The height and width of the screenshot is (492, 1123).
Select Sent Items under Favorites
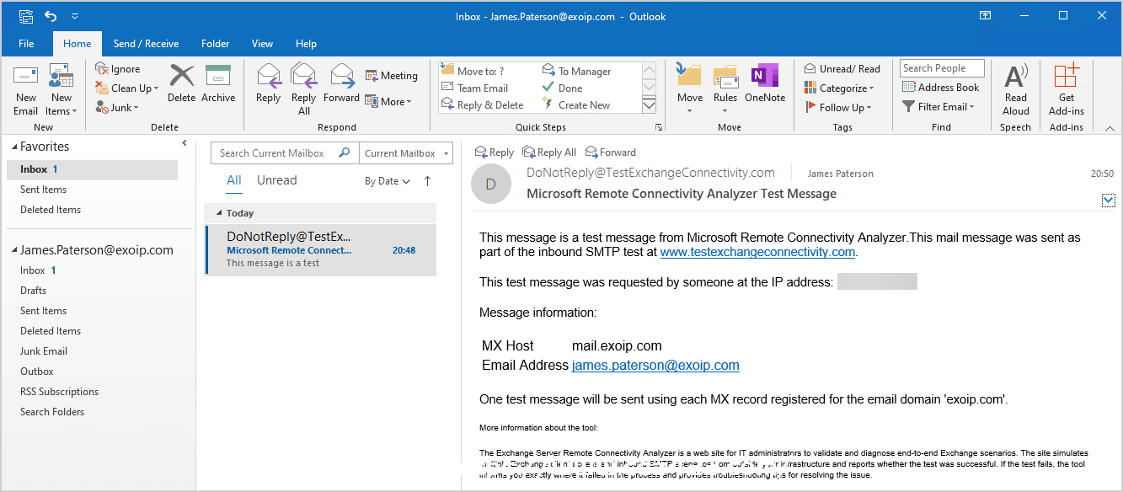coord(43,190)
